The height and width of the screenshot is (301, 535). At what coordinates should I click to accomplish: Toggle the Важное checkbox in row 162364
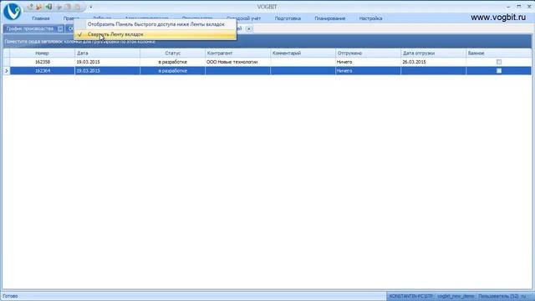pos(499,70)
